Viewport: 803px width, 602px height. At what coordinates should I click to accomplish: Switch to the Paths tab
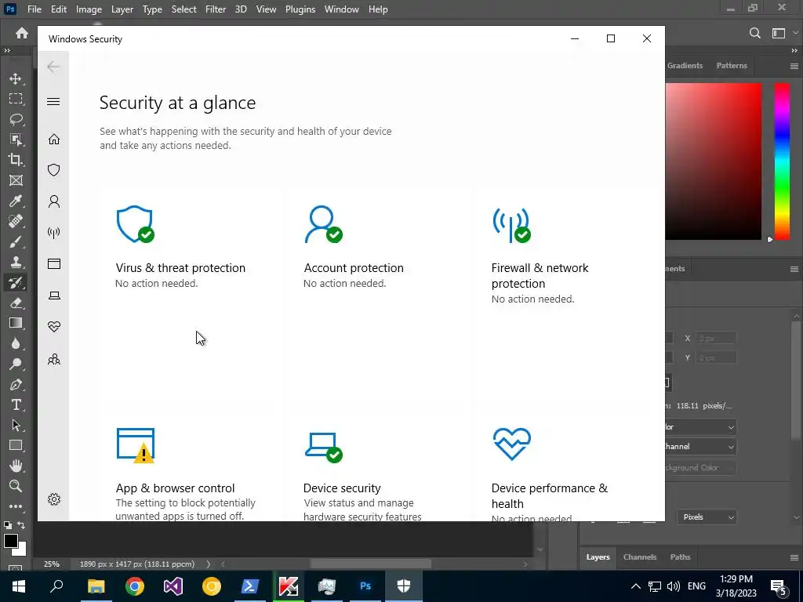(680, 557)
